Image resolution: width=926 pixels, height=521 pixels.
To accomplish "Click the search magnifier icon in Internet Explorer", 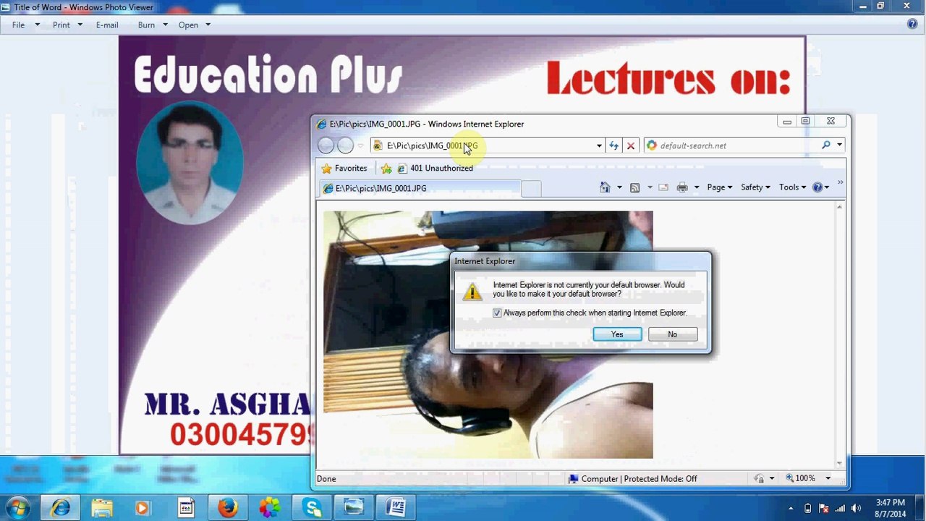I will (826, 145).
